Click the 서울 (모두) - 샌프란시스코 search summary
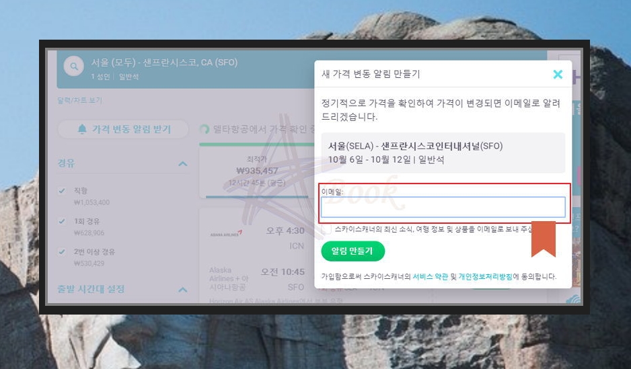 [164, 63]
